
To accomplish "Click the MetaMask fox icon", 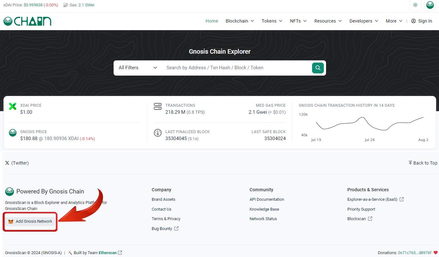I will (x=11, y=221).
